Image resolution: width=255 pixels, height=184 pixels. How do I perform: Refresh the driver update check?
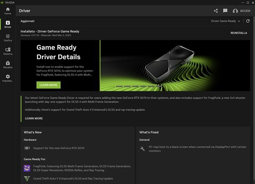[247, 21]
